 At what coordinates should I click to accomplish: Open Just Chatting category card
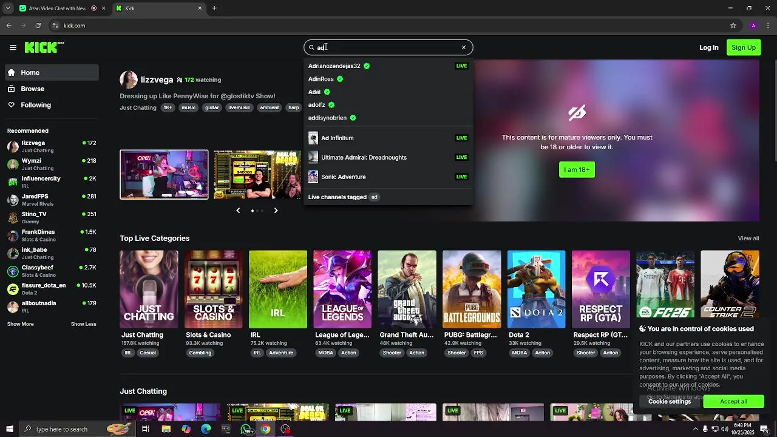149,289
